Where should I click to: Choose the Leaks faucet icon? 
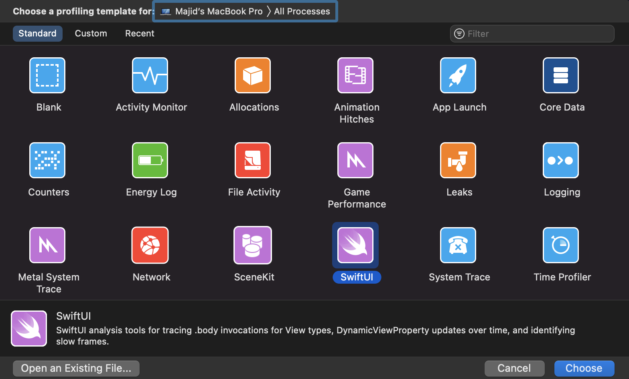(458, 160)
